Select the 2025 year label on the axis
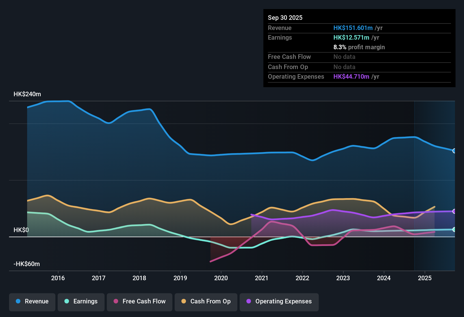Viewport: 464px width, 317px height. 425,278
